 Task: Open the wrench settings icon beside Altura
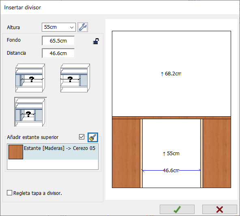point(83,27)
